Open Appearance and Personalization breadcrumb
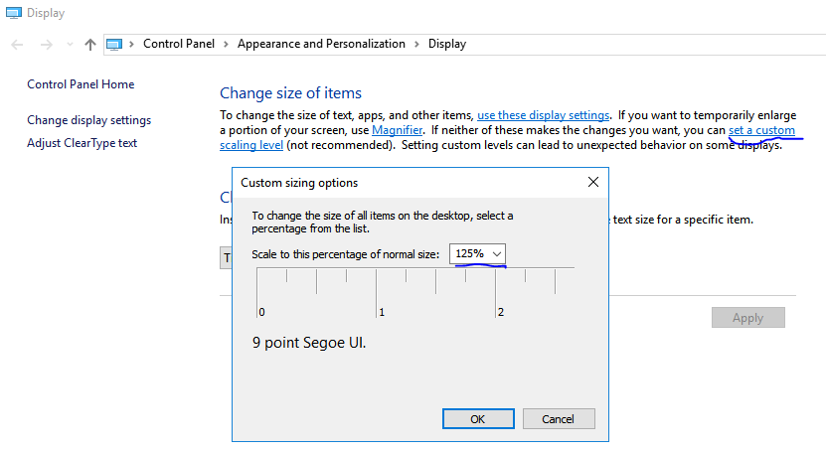 [321, 44]
